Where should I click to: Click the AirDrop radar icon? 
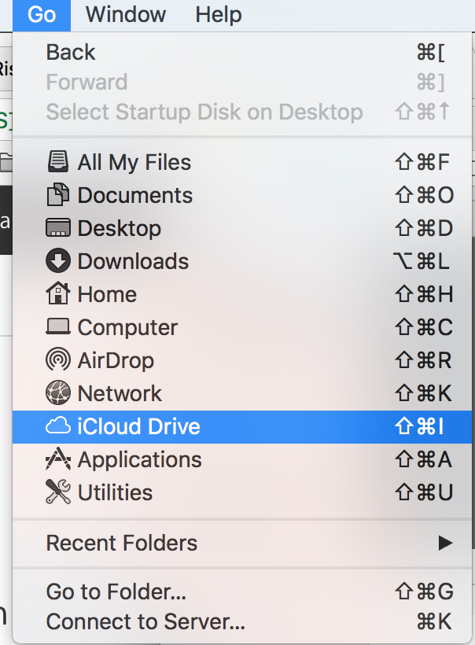coord(58,360)
